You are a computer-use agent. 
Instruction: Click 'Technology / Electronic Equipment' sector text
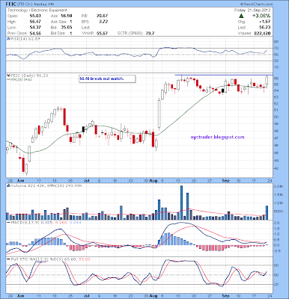(x=37, y=10)
